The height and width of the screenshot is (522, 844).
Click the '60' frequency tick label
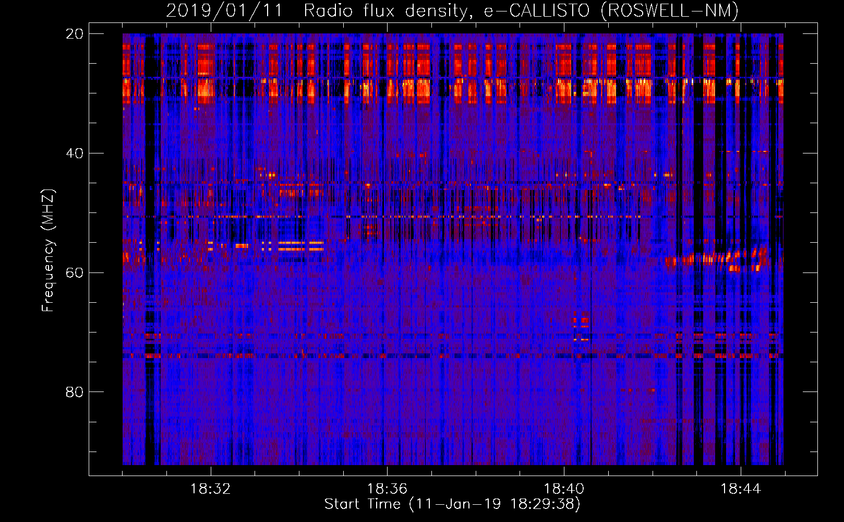pyautogui.click(x=75, y=273)
